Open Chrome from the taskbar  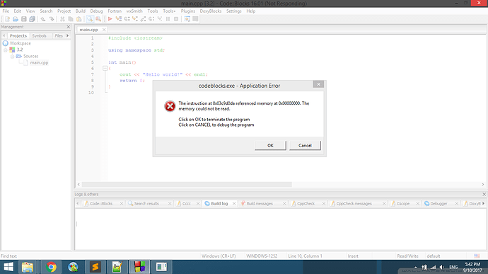click(51, 267)
